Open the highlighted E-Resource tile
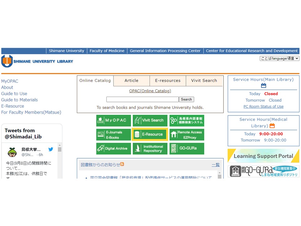This screenshot has width=301, height=226. 150,134
